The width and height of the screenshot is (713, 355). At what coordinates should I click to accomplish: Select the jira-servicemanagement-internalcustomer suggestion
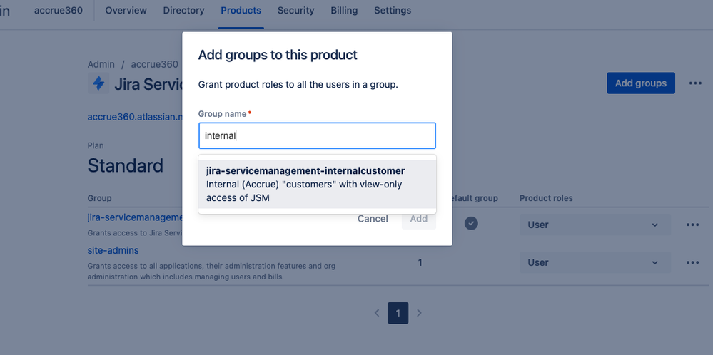click(x=317, y=185)
